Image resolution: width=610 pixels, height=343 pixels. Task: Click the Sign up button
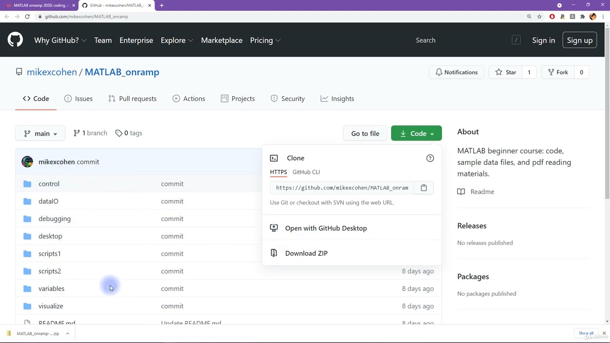[x=579, y=40]
